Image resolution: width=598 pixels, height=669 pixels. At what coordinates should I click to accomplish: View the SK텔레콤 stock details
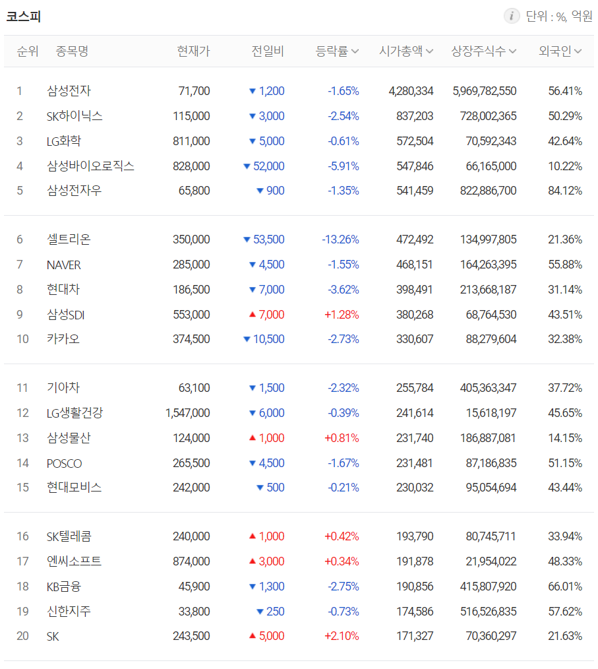pyautogui.click(x=69, y=536)
